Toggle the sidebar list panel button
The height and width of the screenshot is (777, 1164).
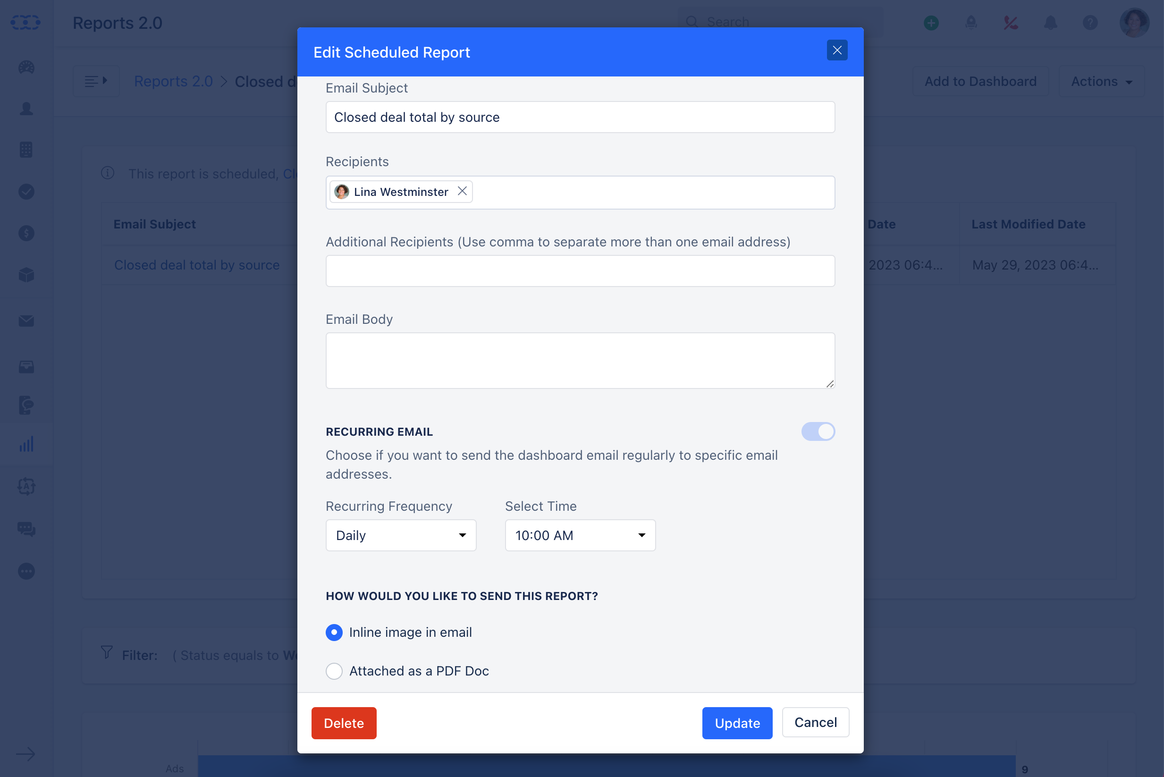pyautogui.click(x=96, y=81)
